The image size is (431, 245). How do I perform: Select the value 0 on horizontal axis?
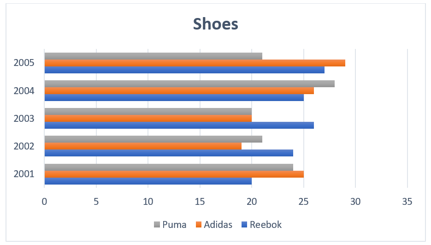tap(44, 202)
